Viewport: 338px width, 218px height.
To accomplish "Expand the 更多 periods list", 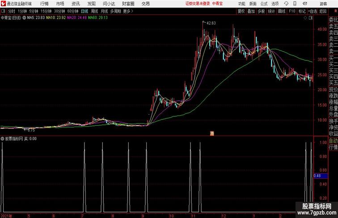I will 128,11.
